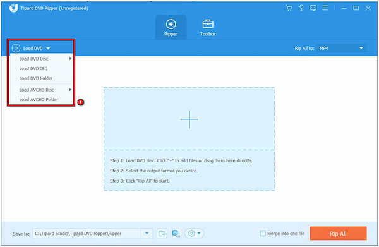Switch to the Toolbox tab
Image resolution: width=379 pixels, height=247 pixels.
208,27
